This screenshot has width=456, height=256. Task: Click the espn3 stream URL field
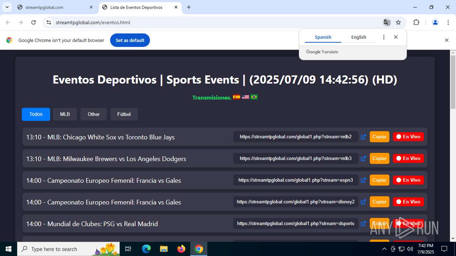pos(296,180)
